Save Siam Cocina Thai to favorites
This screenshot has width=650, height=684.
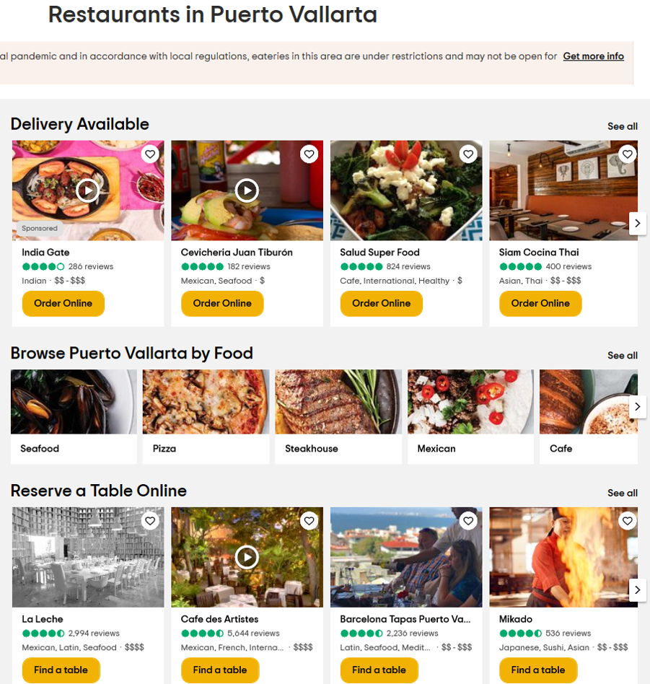tap(628, 154)
